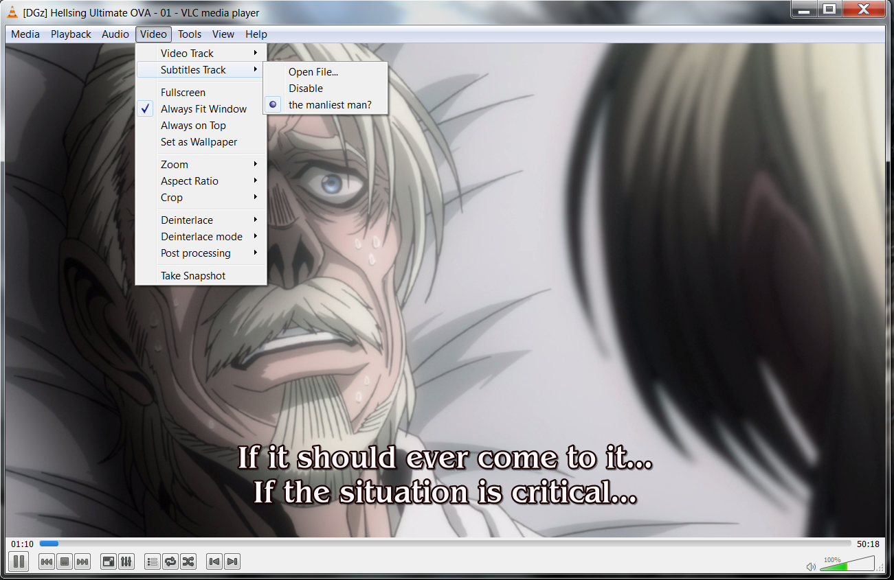Open the Tools menu

190,34
